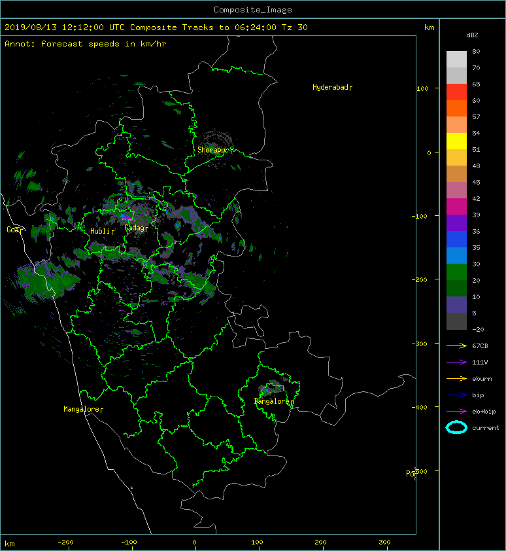Viewport: 506px width, 551px height.
Task: Click the 0 tick on the horizontal km axis
Action: (x=195, y=542)
